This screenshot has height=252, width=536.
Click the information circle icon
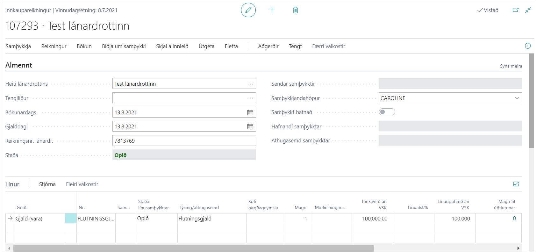point(528,46)
